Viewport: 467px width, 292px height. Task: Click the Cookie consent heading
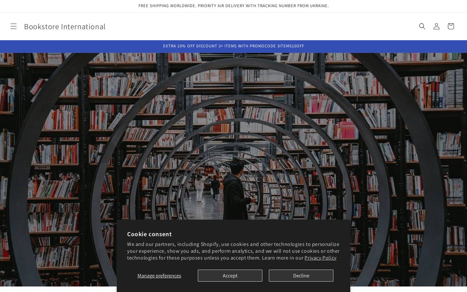pos(150,234)
